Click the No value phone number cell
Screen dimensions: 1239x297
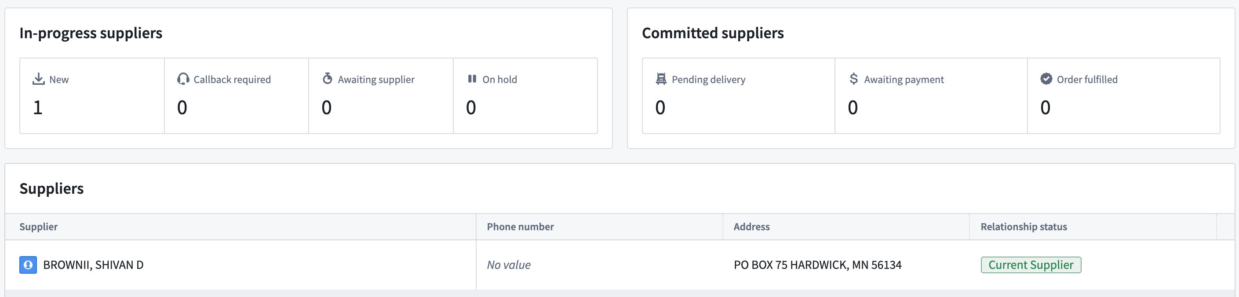(x=508, y=265)
